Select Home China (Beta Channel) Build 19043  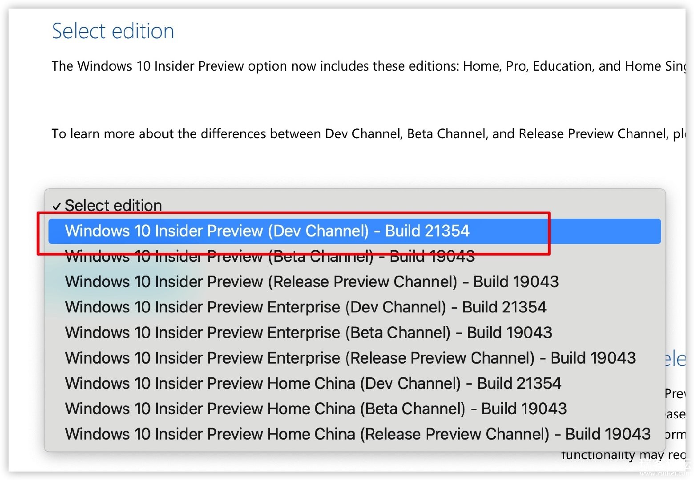tap(355, 408)
